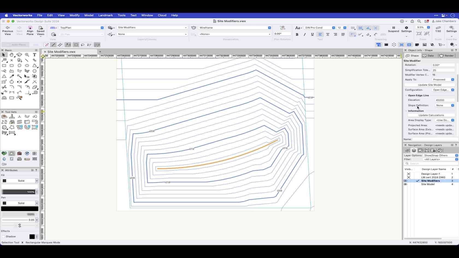Select the Text tool
The height and width of the screenshot is (258, 459).
pyautogui.click(x=34, y=55)
